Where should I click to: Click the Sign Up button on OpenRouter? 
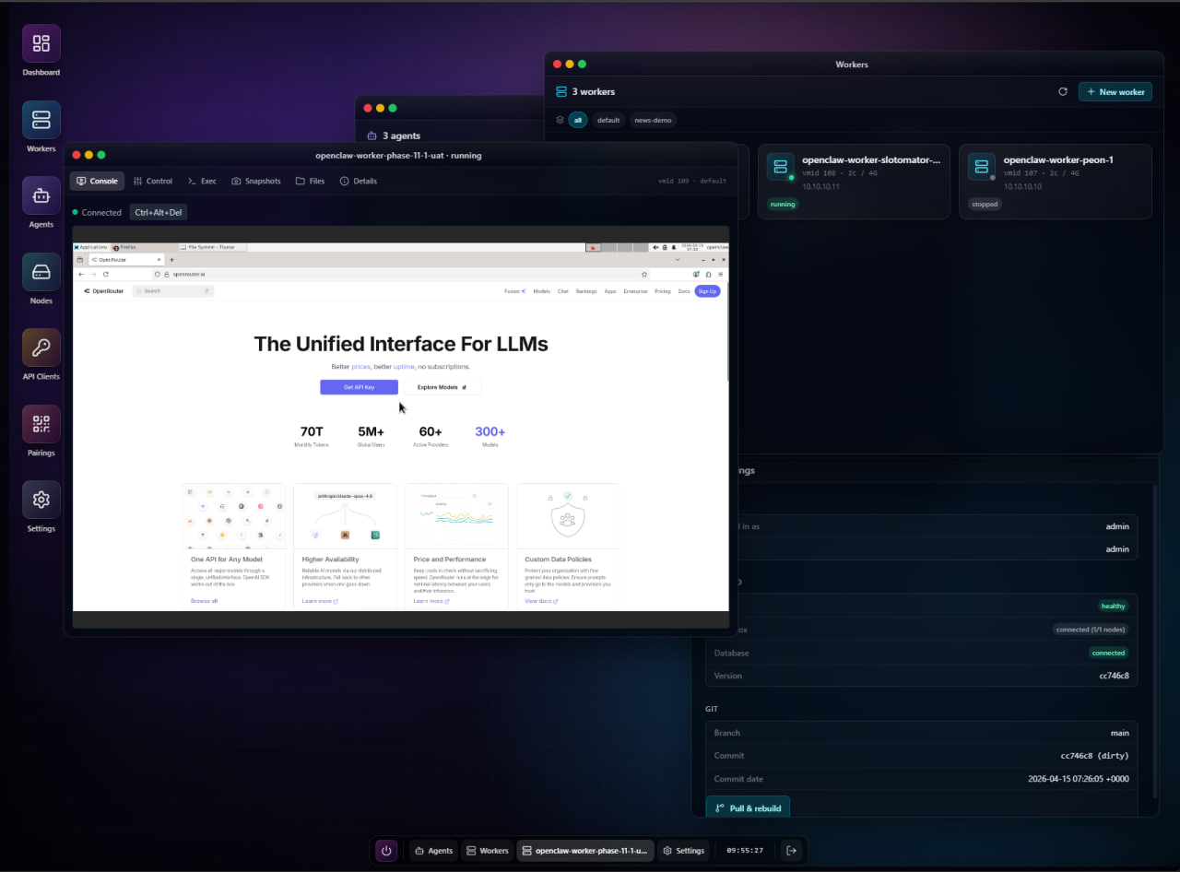pos(707,291)
